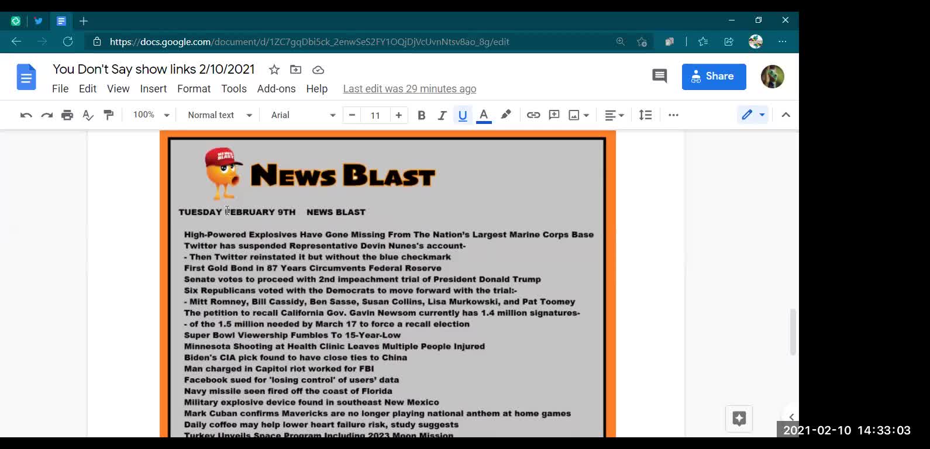Click the browser address bar URL
This screenshot has height=449, width=930.
coord(309,42)
